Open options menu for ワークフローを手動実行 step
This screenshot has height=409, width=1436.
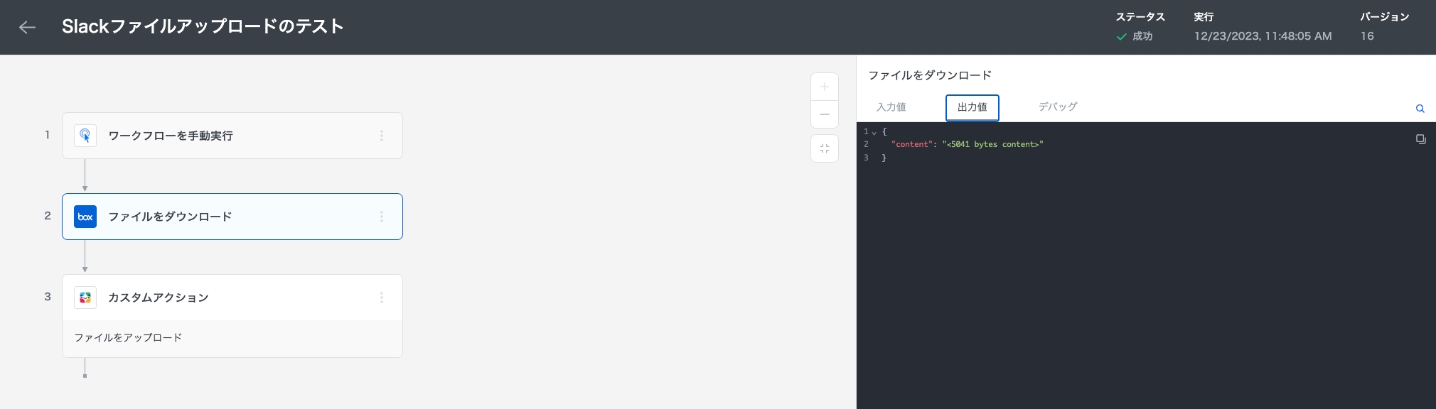(x=382, y=136)
